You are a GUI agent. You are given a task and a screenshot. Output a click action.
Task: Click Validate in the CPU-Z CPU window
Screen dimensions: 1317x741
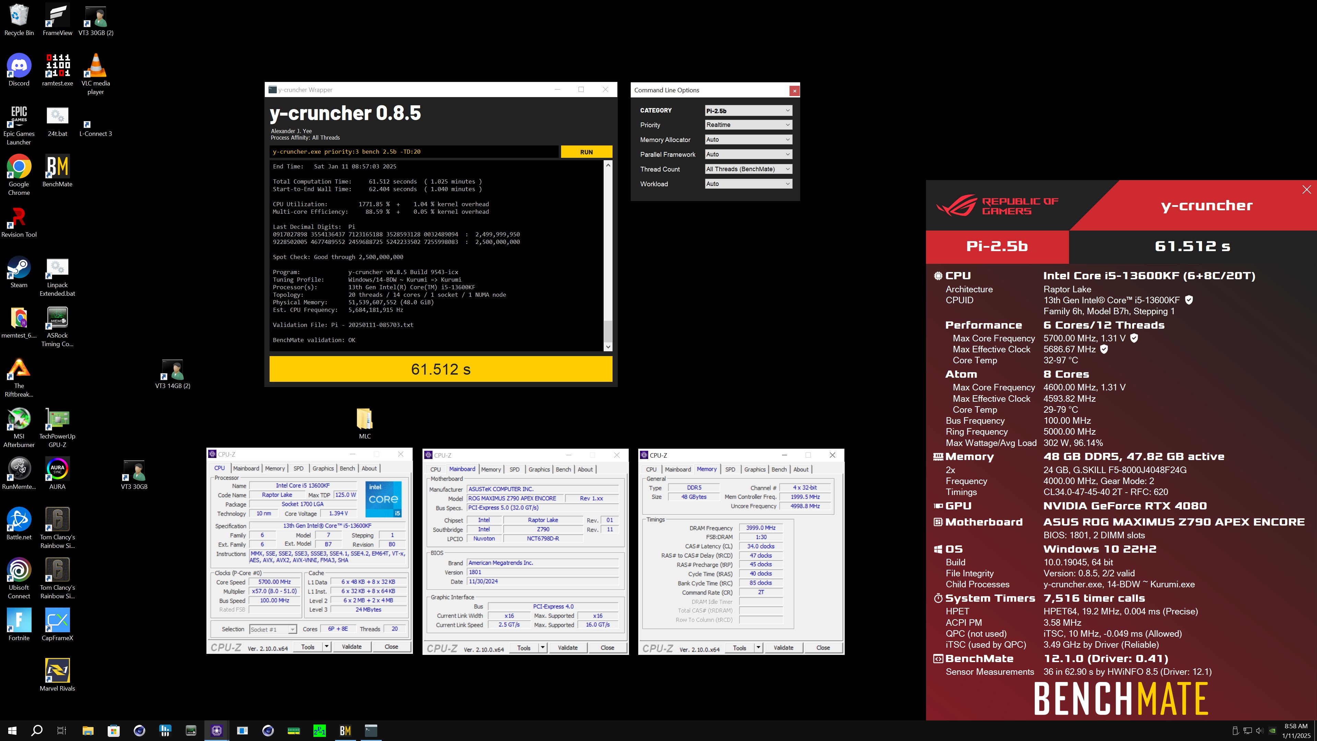pyautogui.click(x=352, y=647)
